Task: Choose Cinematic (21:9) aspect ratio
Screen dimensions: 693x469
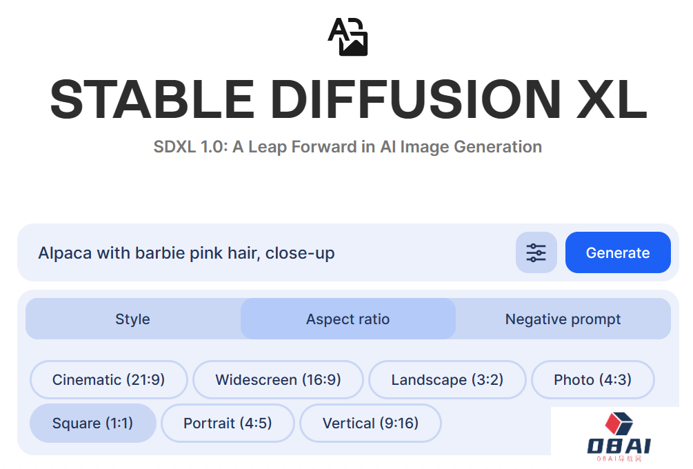Action: 108,379
